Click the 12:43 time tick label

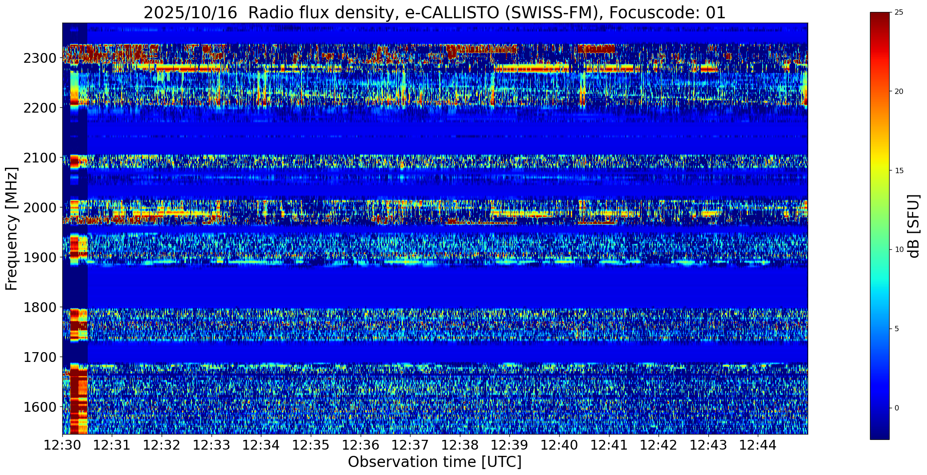coord(708,445)
